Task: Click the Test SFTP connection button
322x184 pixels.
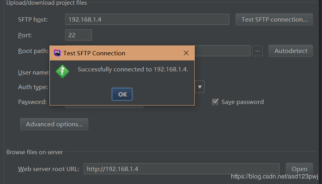Action: (x=274, y=19)
